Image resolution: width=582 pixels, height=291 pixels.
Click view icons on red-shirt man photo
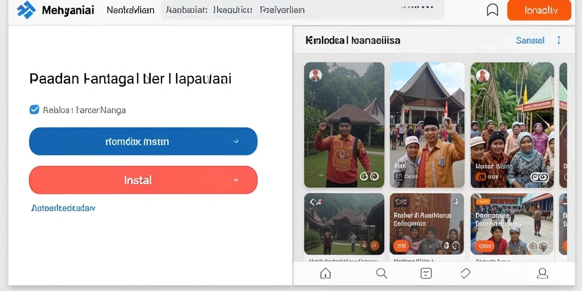[x=369, y=176]
